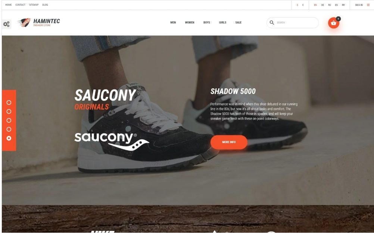Select the third slider dot indicator
The height and width of the screenshot is (233, 374).
click(9, 120)
